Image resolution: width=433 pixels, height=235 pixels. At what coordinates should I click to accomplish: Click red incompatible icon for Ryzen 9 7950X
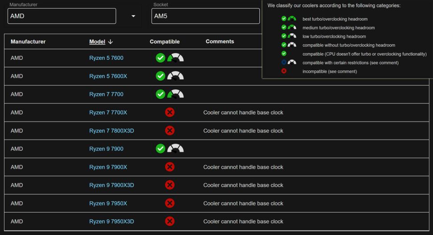[x=170, y=203]
